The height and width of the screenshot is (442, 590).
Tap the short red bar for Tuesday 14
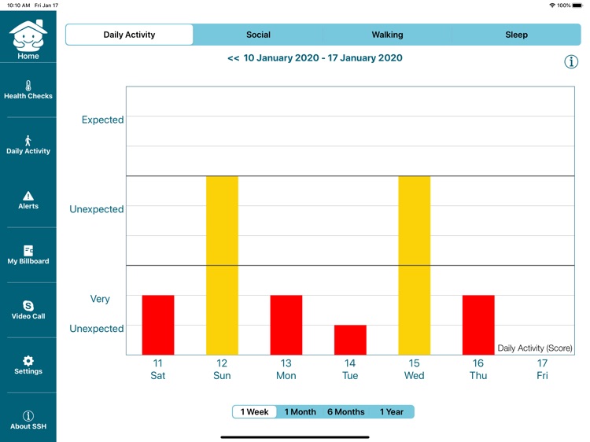pos(350,340)
